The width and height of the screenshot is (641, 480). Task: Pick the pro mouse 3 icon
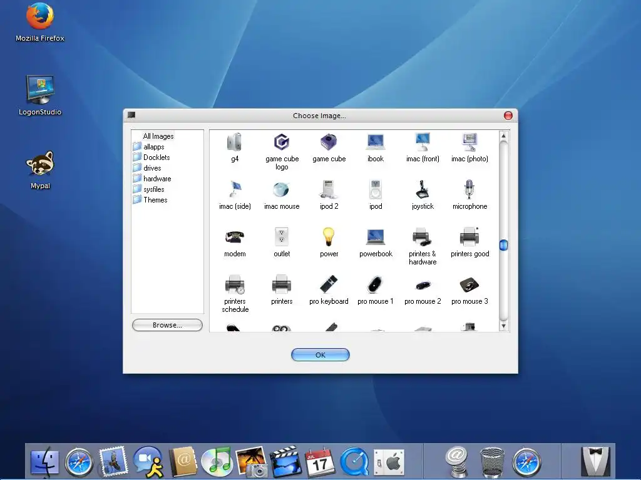tap(469, 284)
